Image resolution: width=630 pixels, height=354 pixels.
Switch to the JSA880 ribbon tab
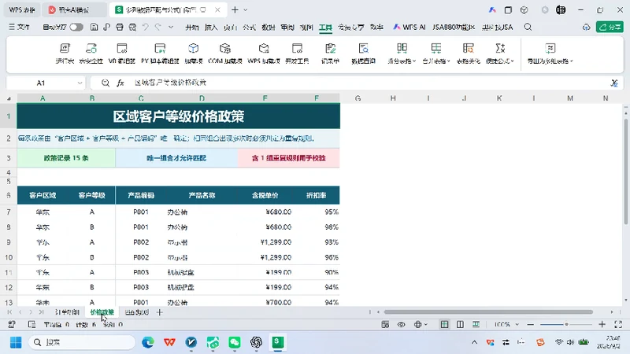point(454,28)
